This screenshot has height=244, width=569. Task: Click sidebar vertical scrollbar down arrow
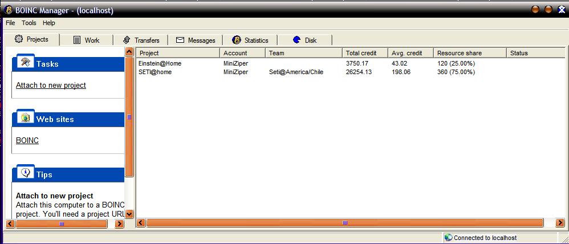(x=129, y=214)
